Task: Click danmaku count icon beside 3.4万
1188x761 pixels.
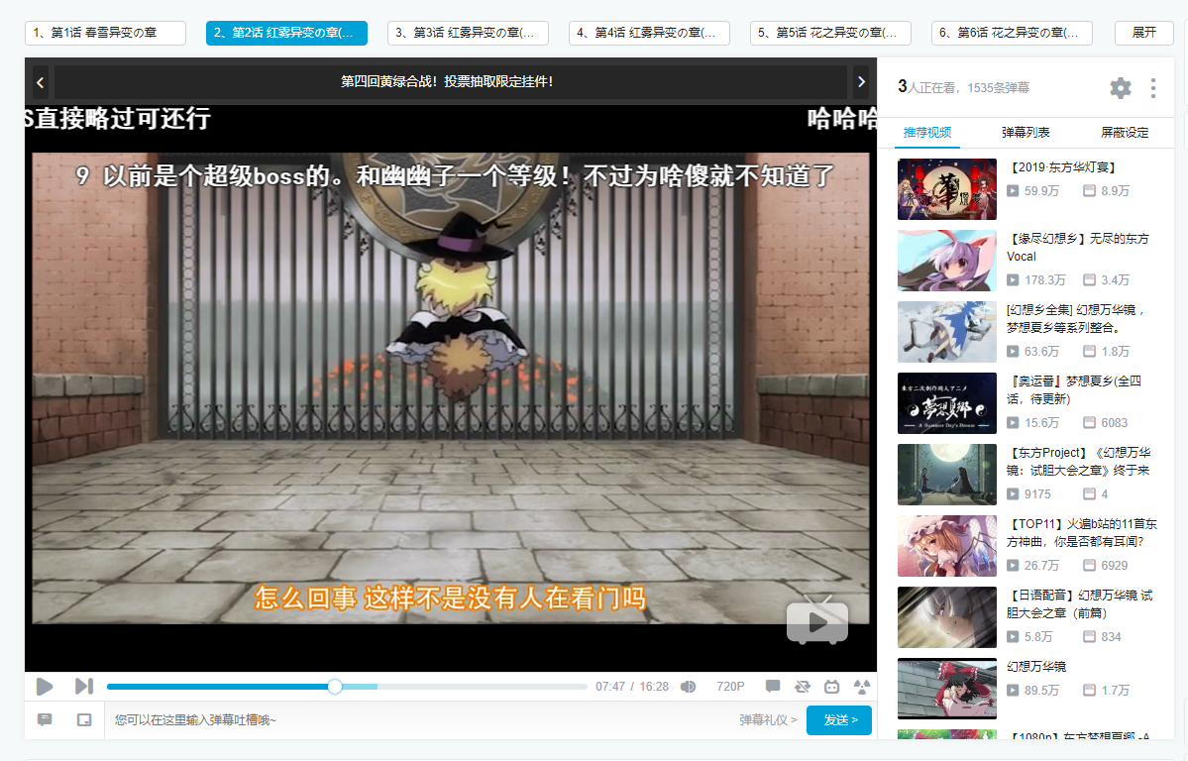Action: tap(1090, 280)
